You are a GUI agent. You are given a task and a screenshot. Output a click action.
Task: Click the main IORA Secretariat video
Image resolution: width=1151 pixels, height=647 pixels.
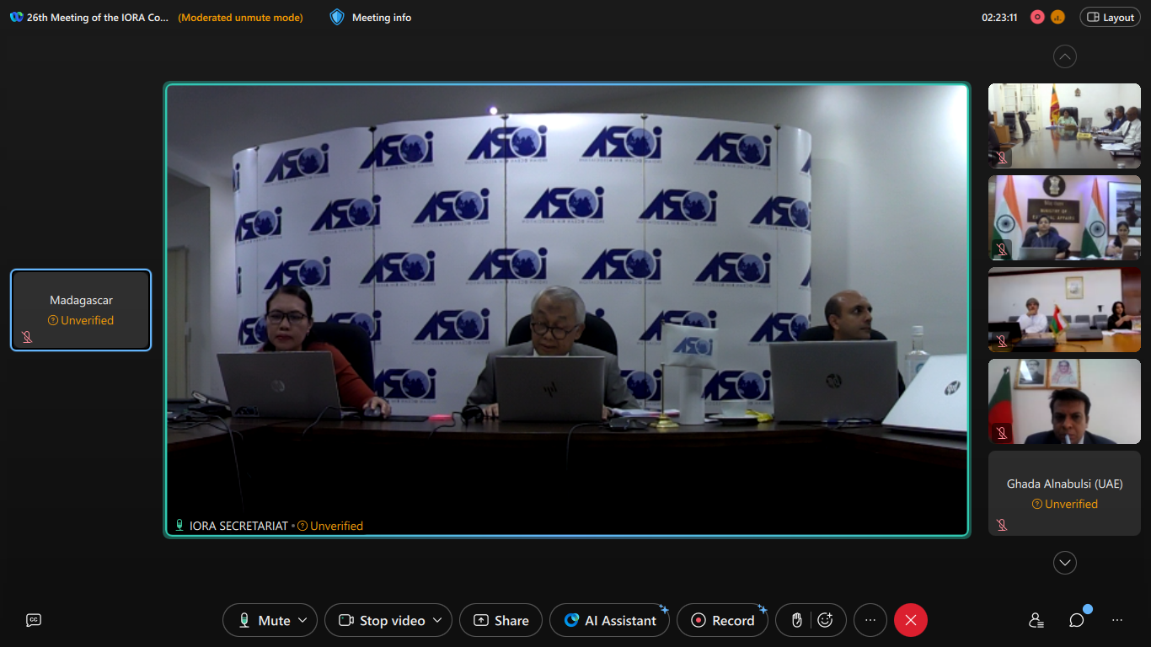click(567, 310)
